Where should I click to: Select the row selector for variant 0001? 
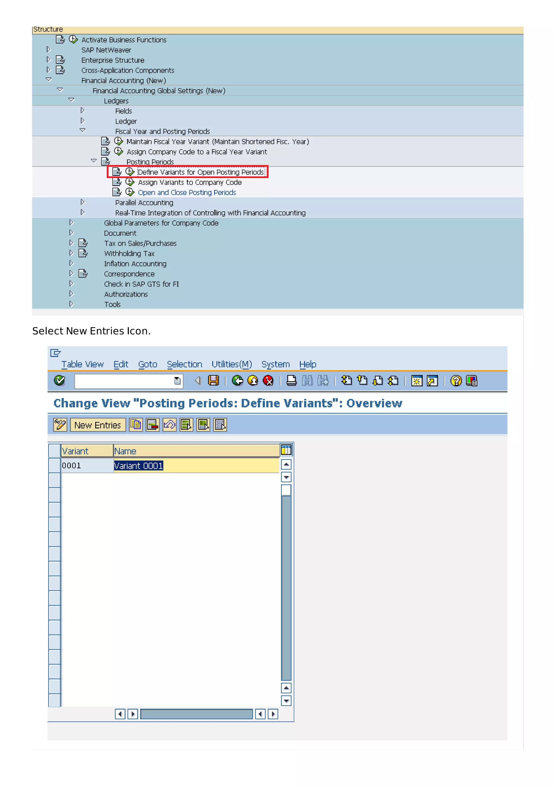55,465
